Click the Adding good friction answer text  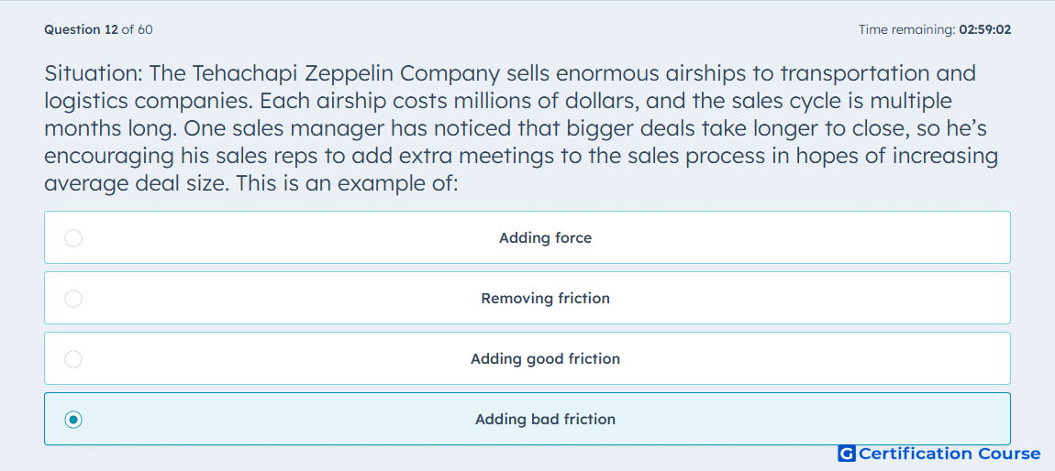click(x=545, y=359)
